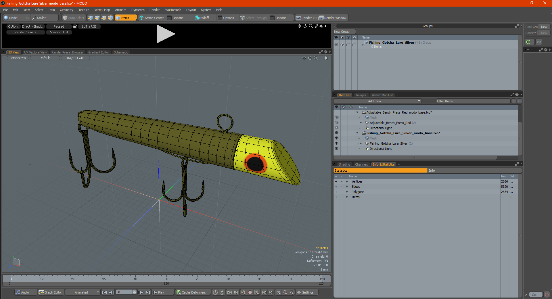Activate the Sculpt tool button
Viewport: 552px width, 299px height.
click(x=41, y=18)
